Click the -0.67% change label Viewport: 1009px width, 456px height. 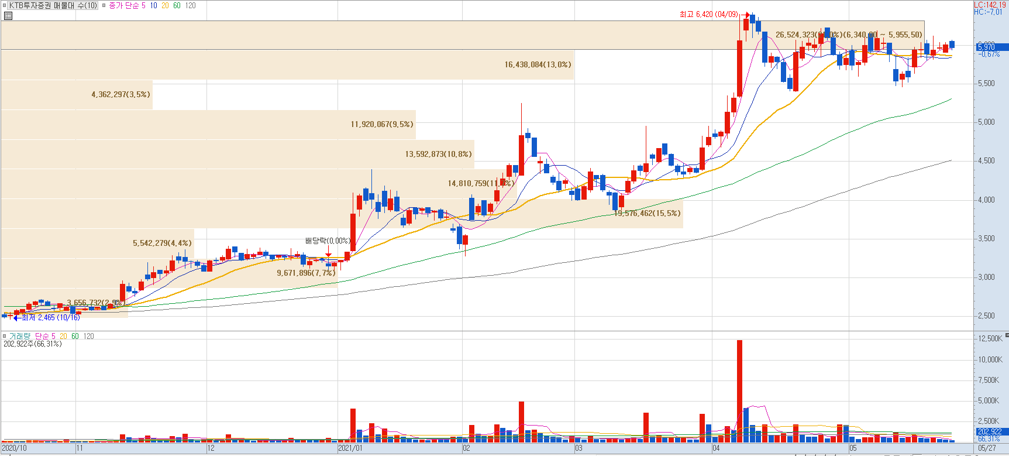989,54
